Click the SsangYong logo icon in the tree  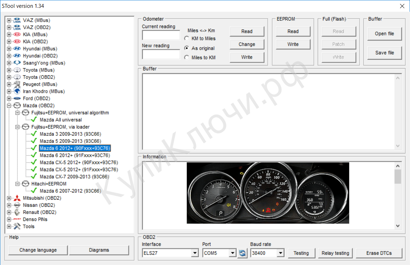pyautogui.click(x=17, y=63)
